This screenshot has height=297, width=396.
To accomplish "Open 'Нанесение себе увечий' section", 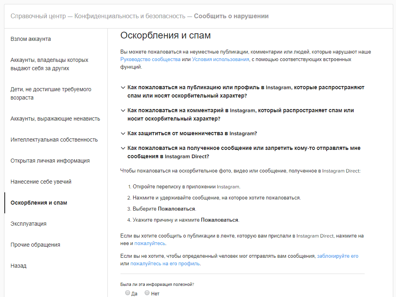I will [x=41, y=182].
